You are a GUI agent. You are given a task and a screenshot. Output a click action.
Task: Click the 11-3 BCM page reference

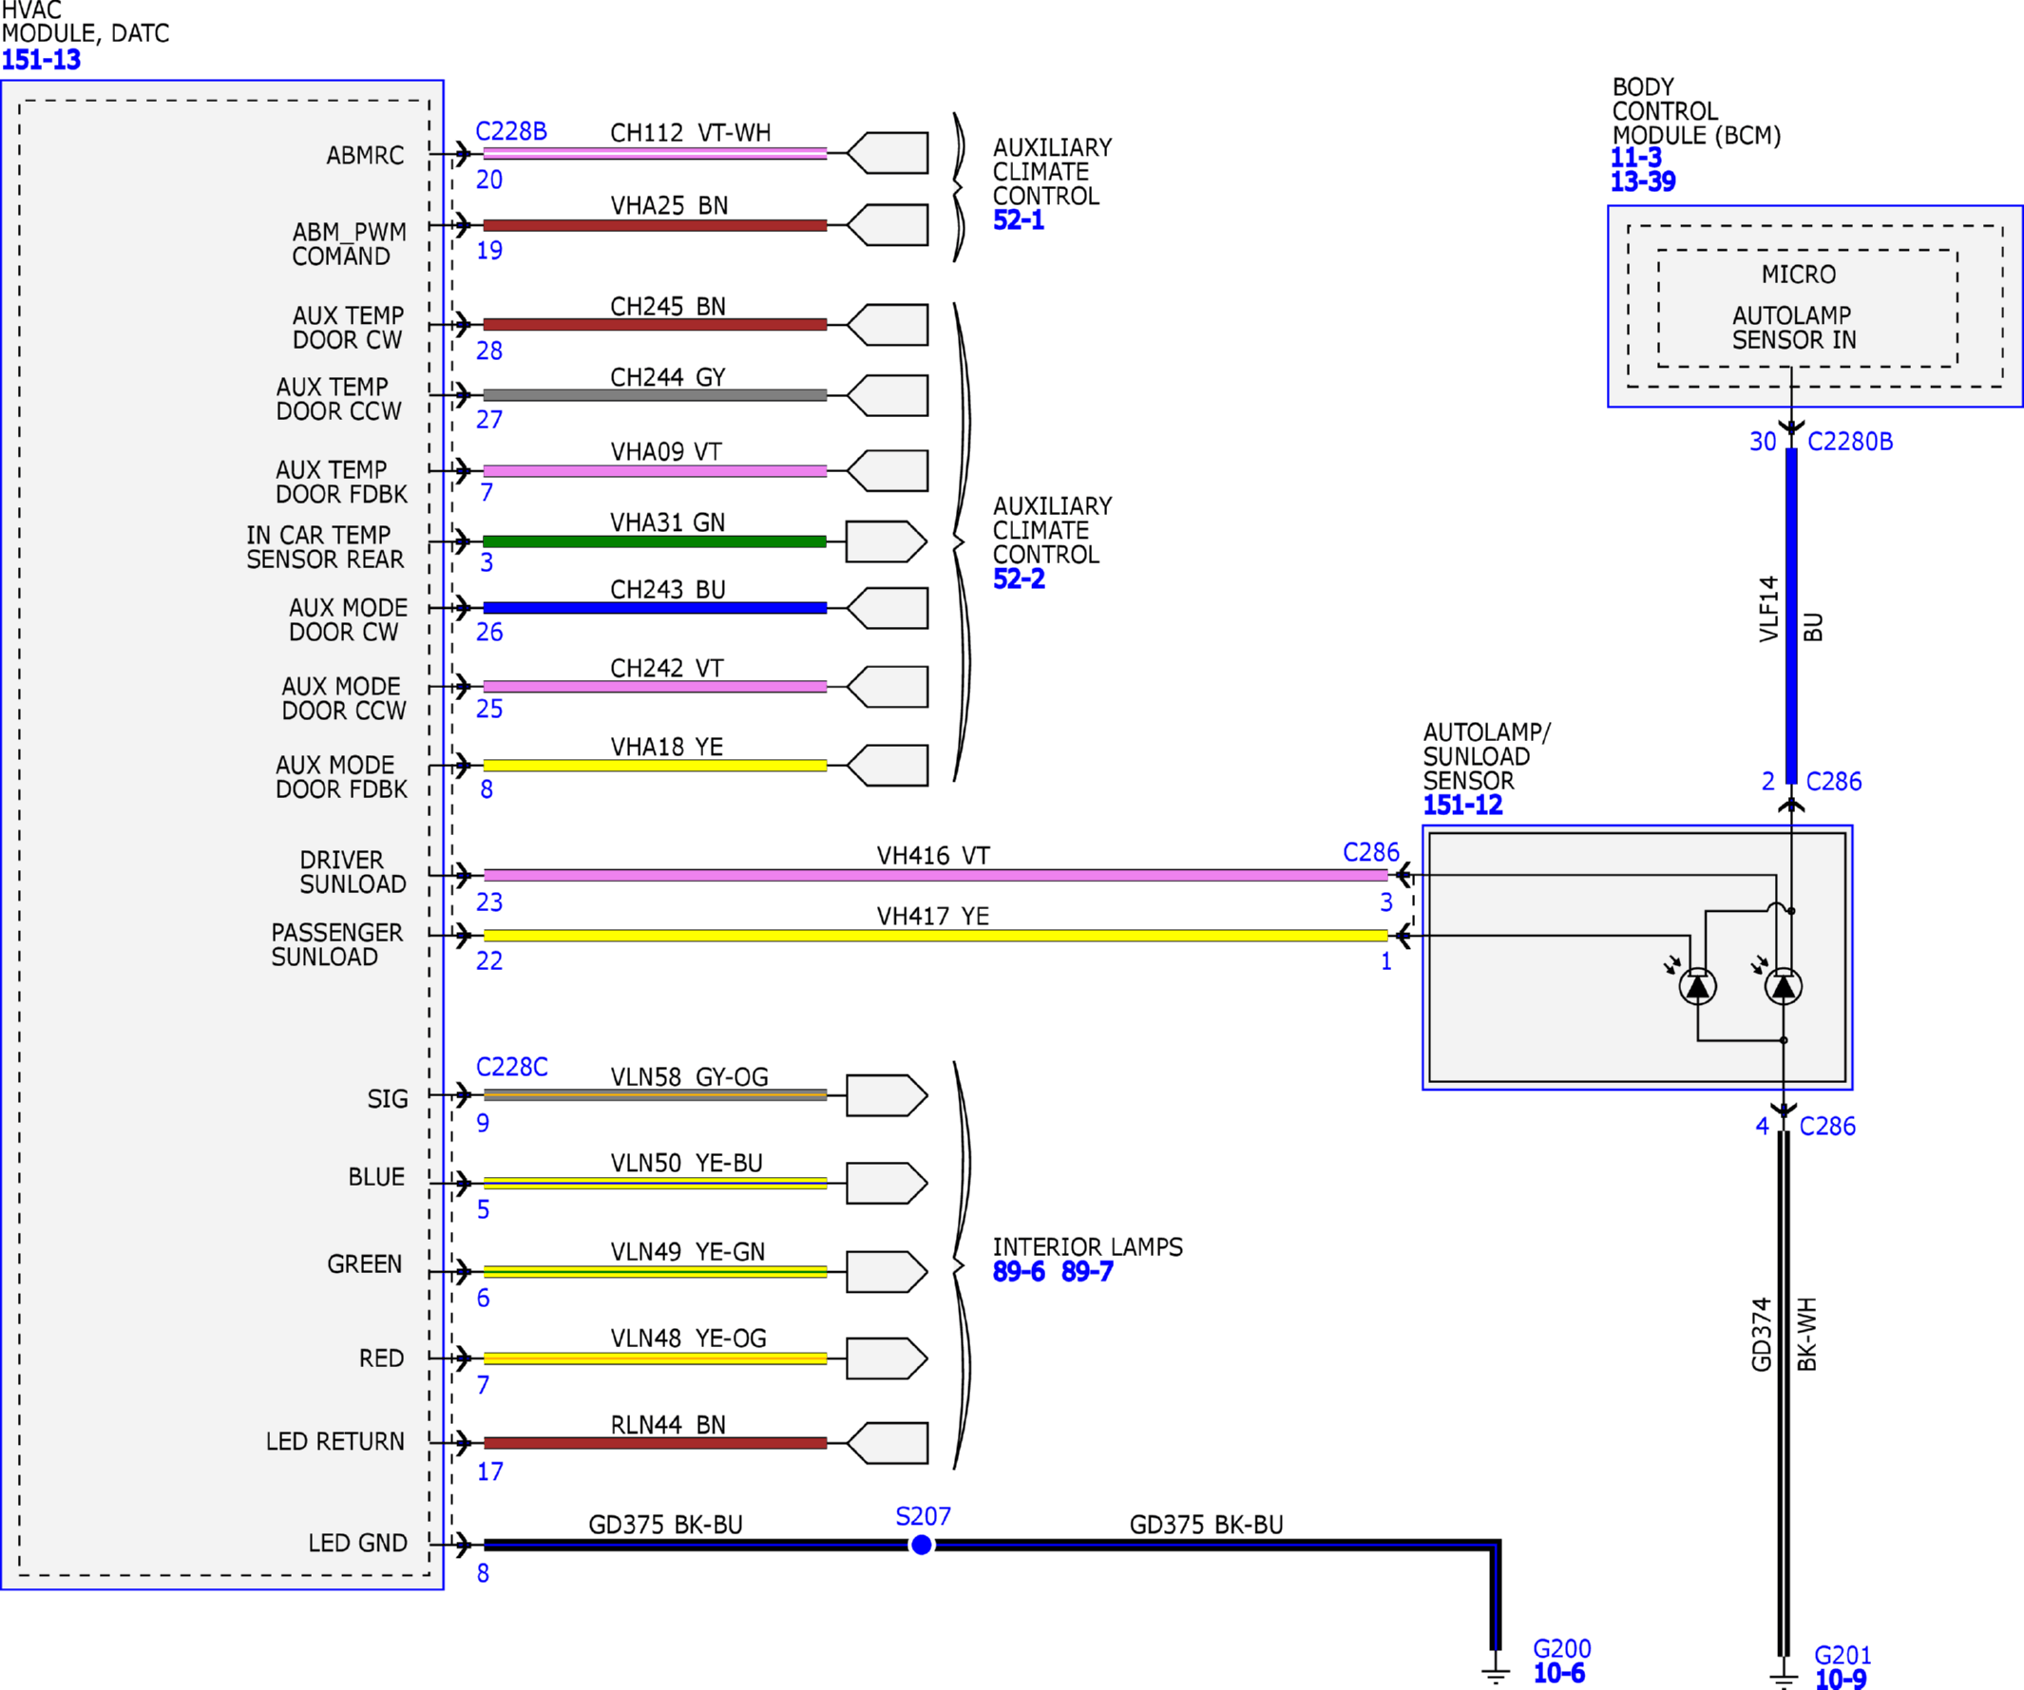(x=1635, y=157)
